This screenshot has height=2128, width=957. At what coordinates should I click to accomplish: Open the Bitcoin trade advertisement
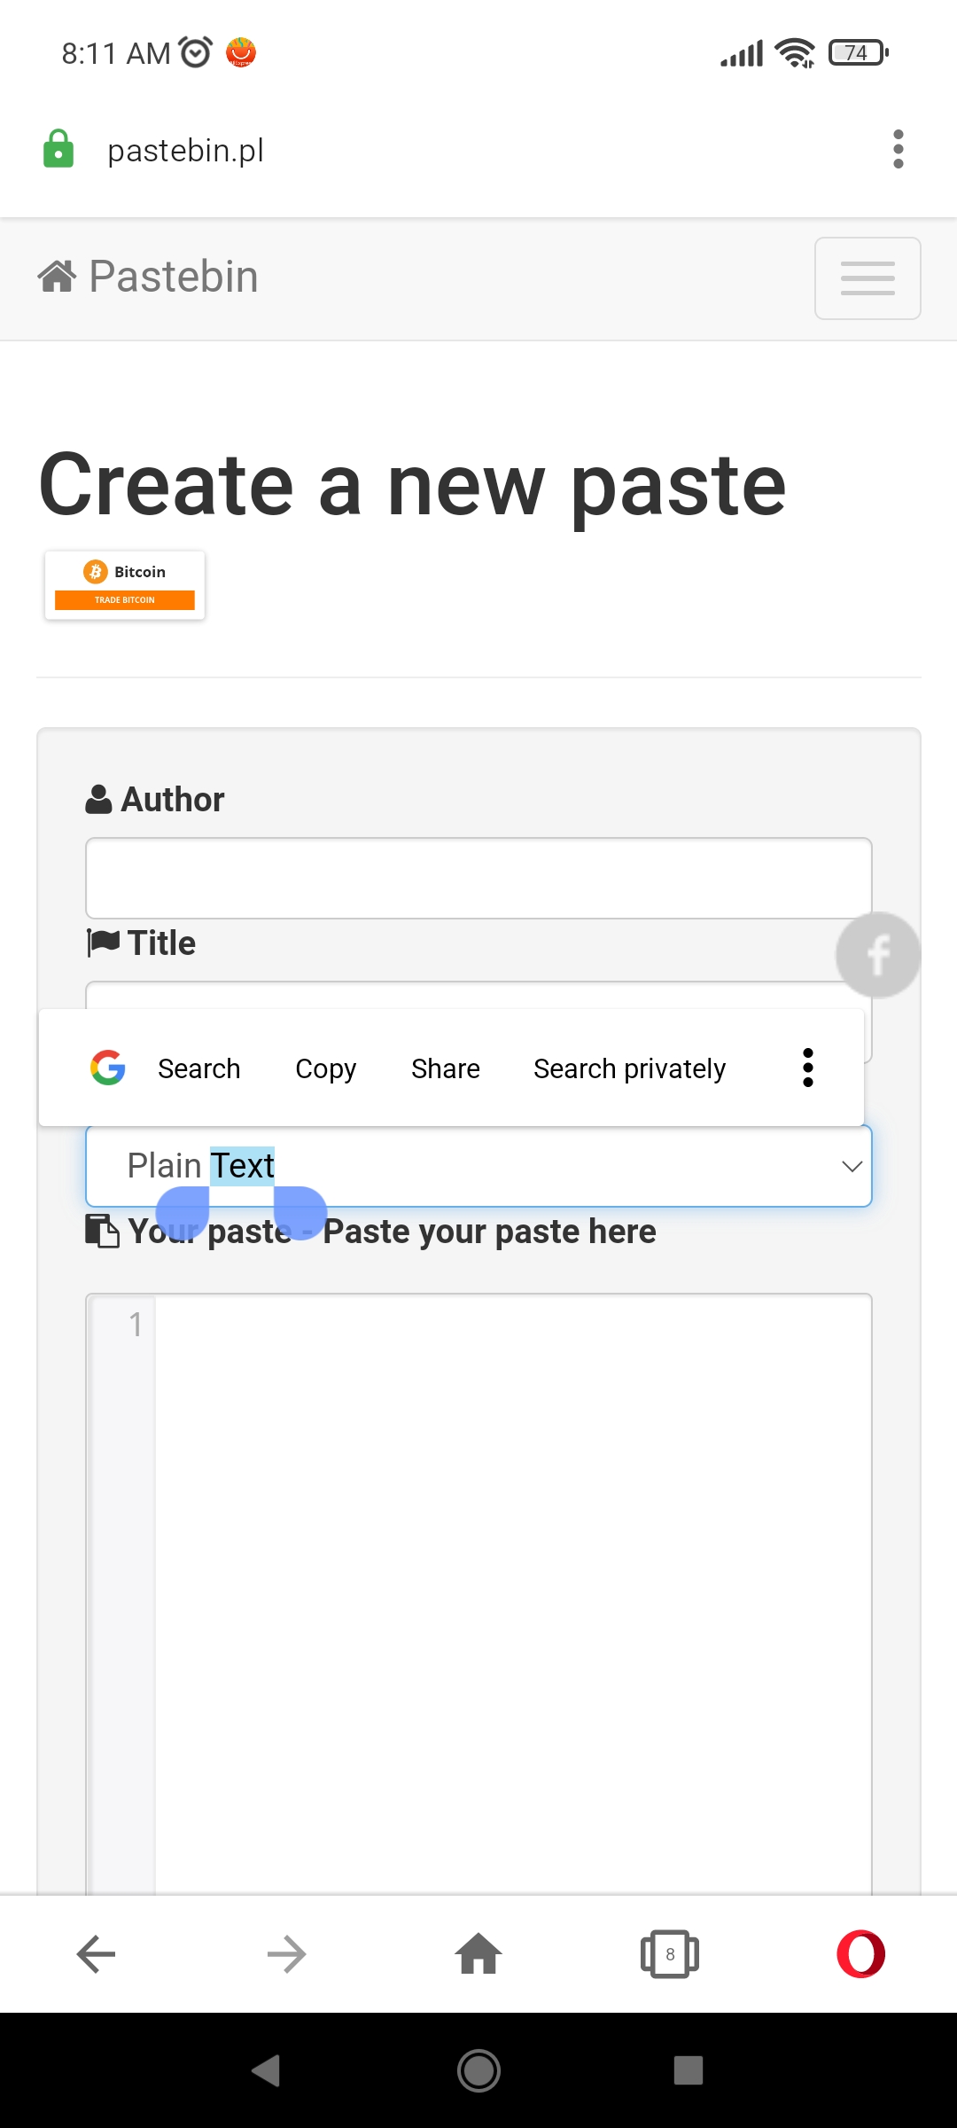(x=125, y=585)
